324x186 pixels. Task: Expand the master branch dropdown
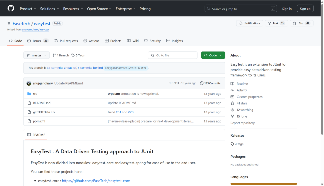coord(36,55)
